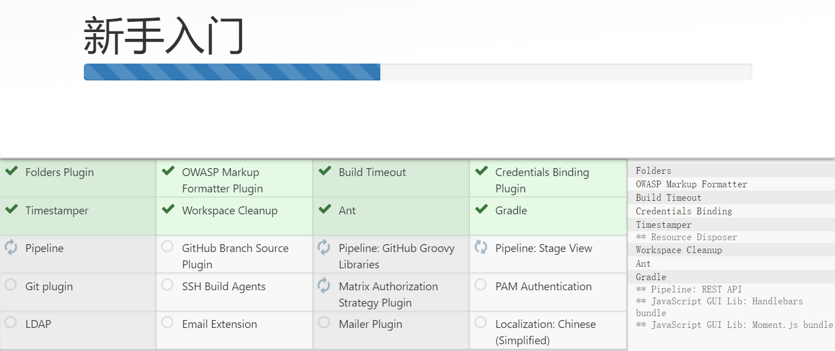Click the green checkmark beside Folders Plugin
The width and height of the screenshot is (835, 351).
[11, 171]
